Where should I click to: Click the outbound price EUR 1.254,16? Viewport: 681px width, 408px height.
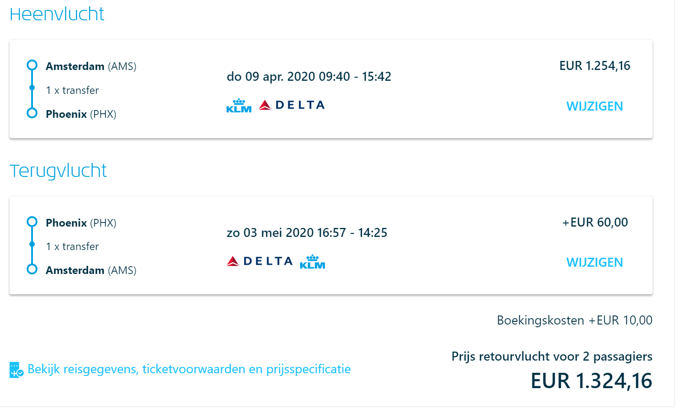[594, 66]
